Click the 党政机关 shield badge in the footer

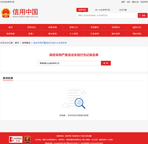27,140
